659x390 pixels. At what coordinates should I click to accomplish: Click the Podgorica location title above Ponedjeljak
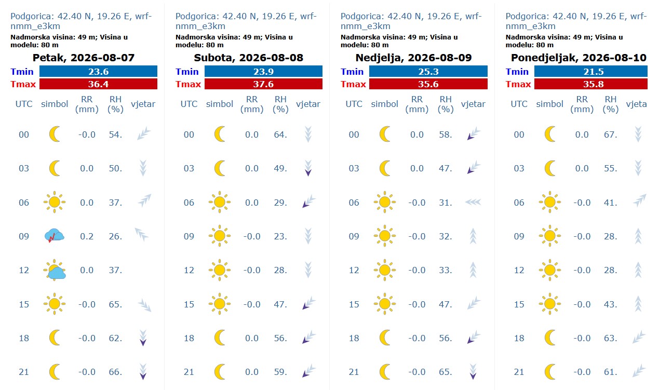click(x=576, y=21)
